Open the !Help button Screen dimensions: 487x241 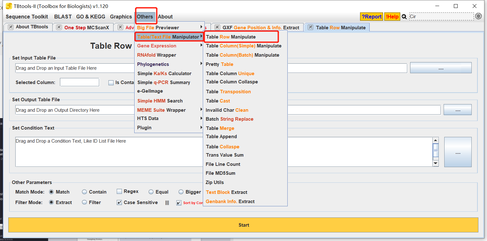click(x=392, y=17)
